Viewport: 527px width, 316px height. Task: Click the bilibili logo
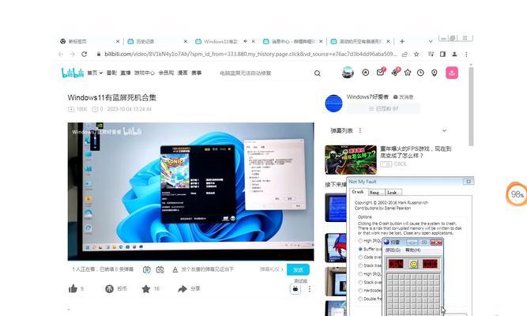(72, 73)
